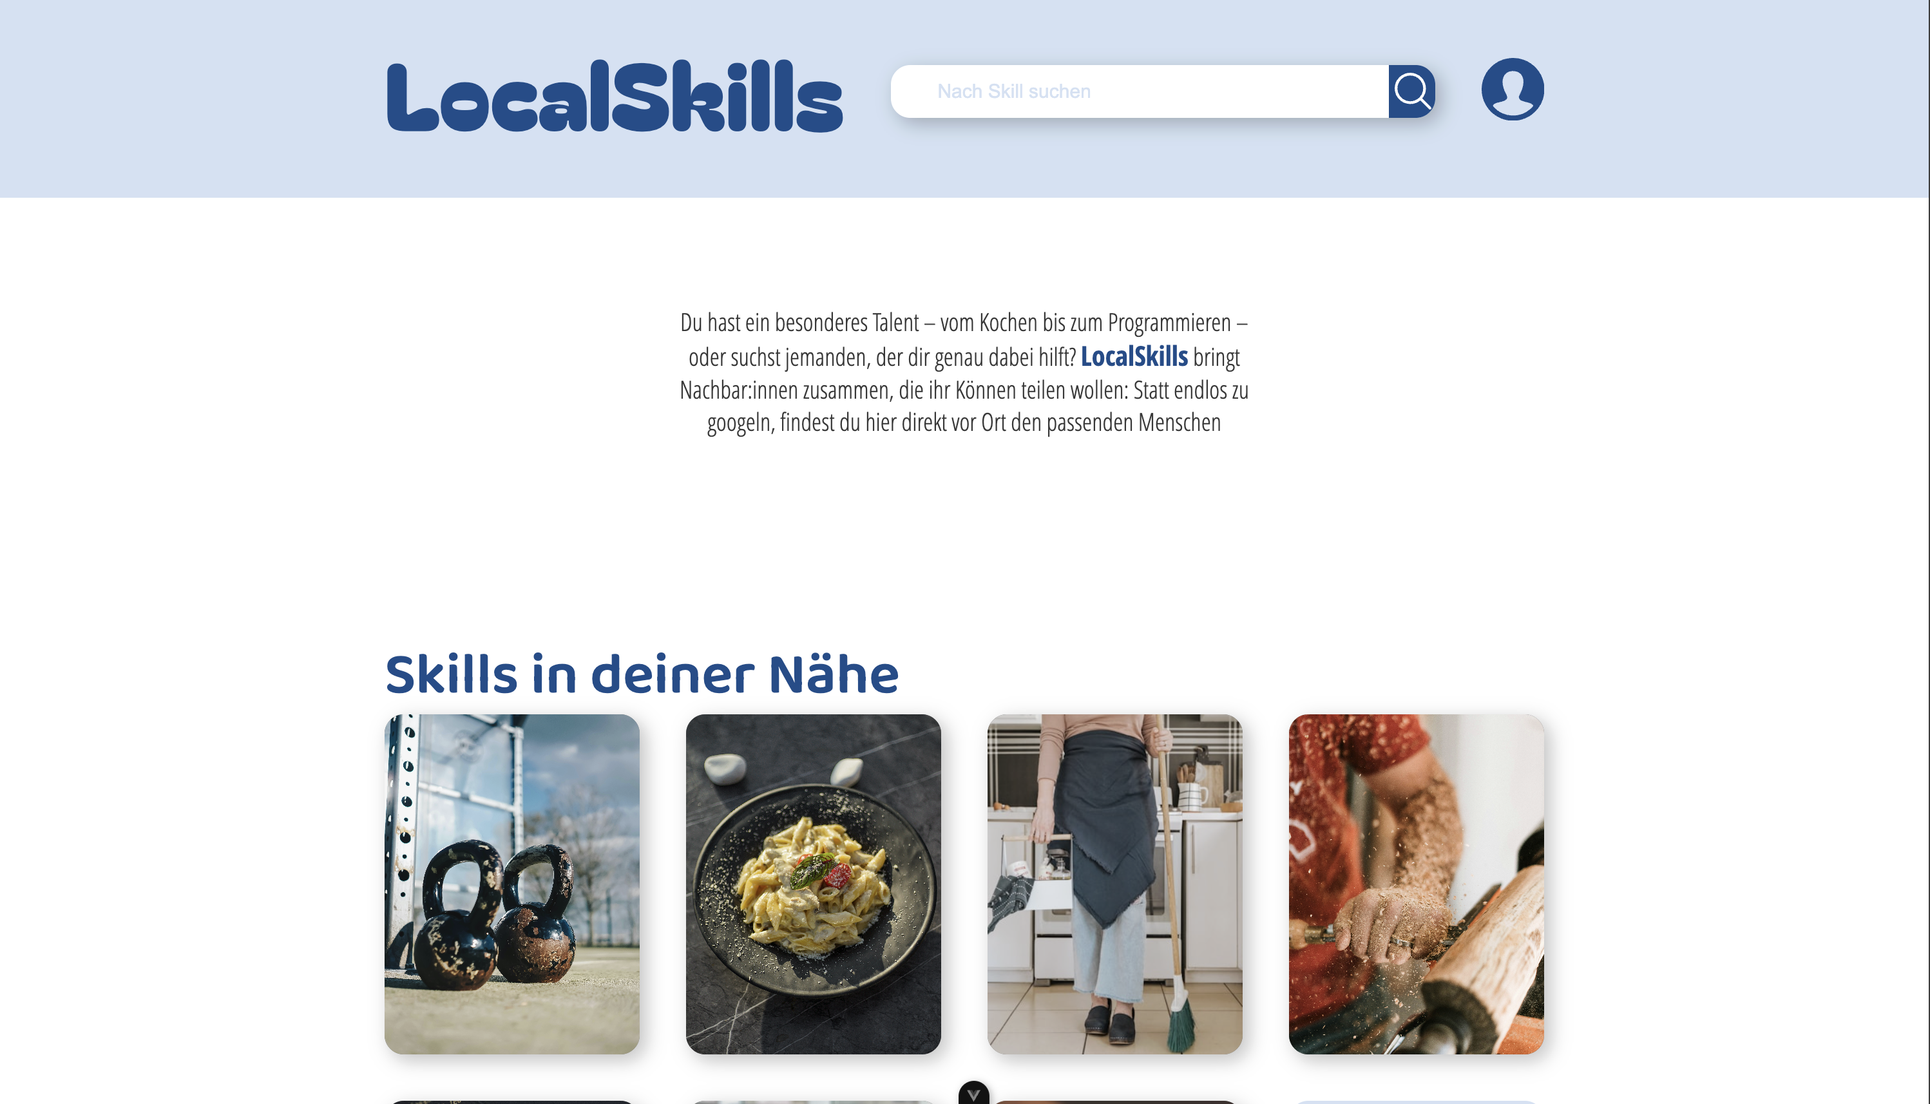Click the bold LocalSkills link in paragraph
This screenshot has height=1104, width=1930.
1134,356
